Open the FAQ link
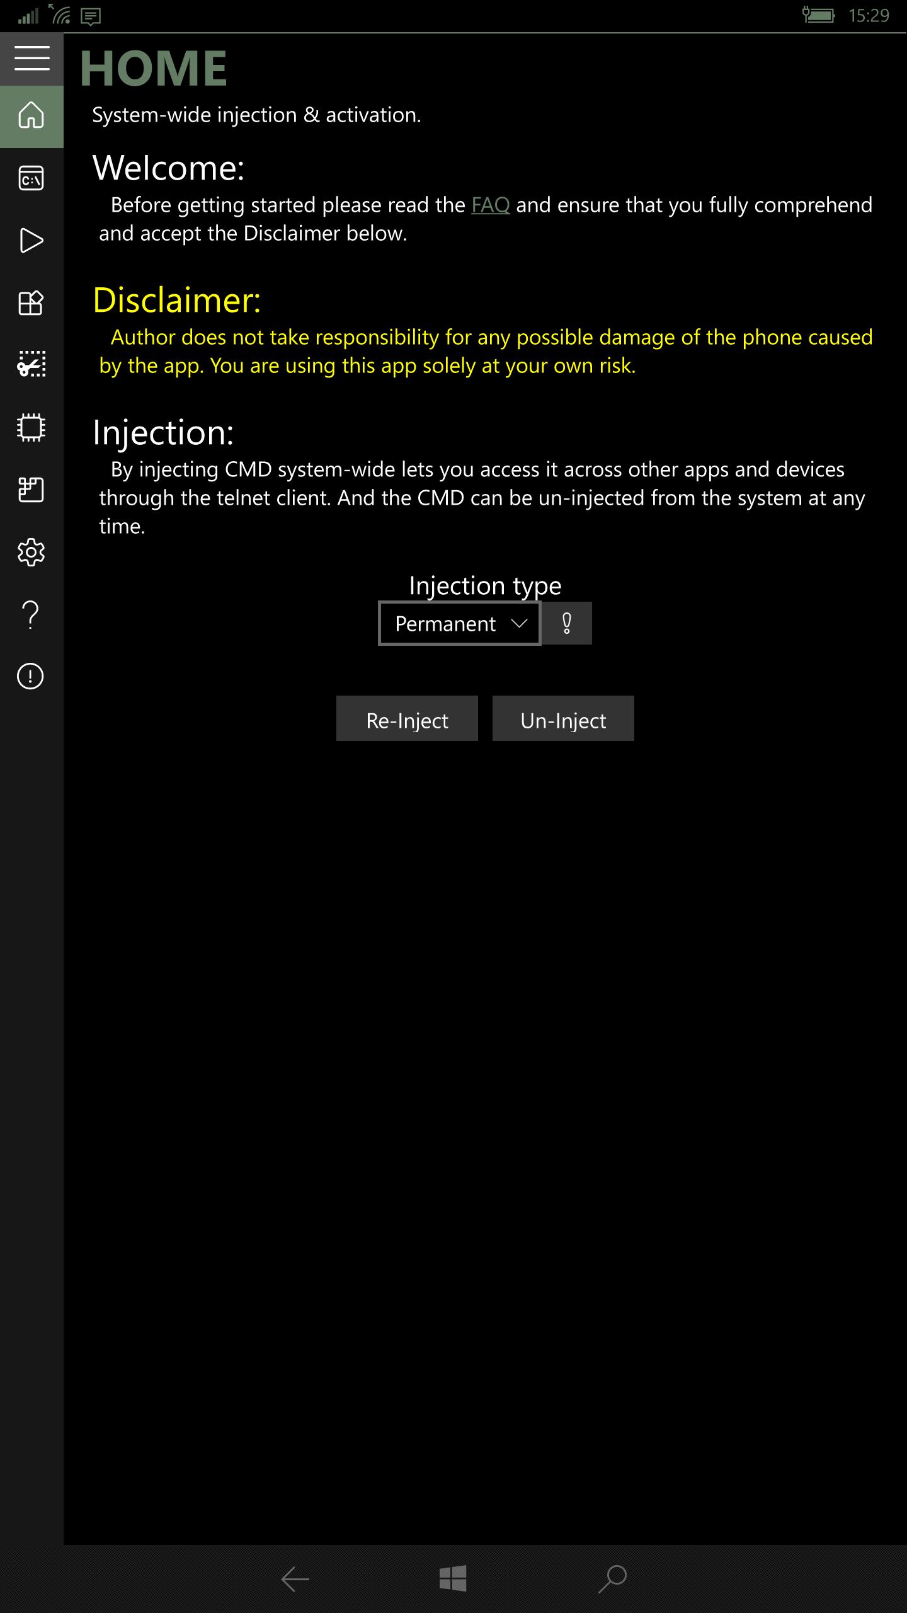This screenshot has width=907, height=1613. point(490,205)
